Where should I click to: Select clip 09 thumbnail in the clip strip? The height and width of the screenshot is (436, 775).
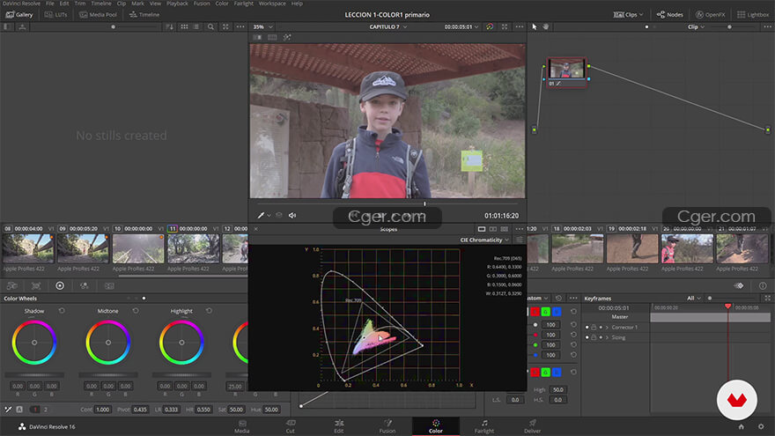click(82, 248)
